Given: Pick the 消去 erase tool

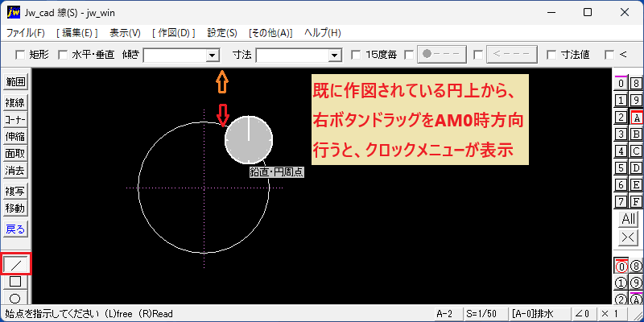Looking at the screenshot, I should click(15, 171).
